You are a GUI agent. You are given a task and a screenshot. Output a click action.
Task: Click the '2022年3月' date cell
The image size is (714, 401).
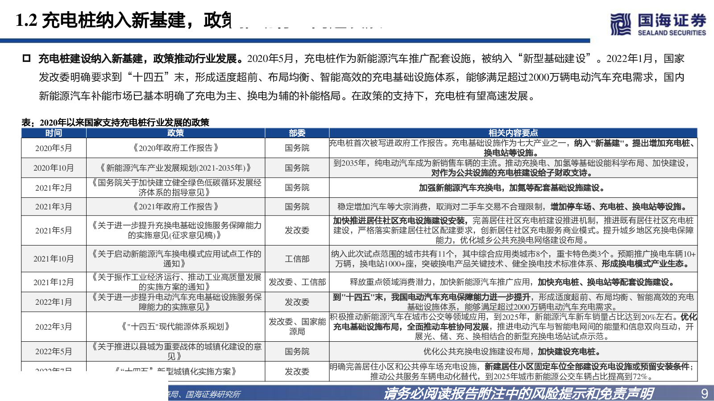point(54,327)
